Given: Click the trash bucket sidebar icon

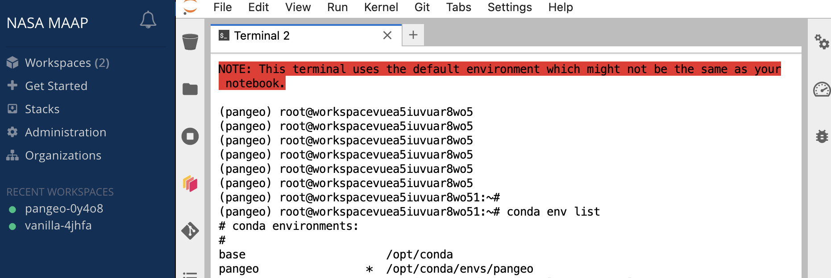Looking at the screenshot, I should click(190, 42).
